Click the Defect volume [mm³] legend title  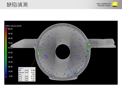click(13, 26)
